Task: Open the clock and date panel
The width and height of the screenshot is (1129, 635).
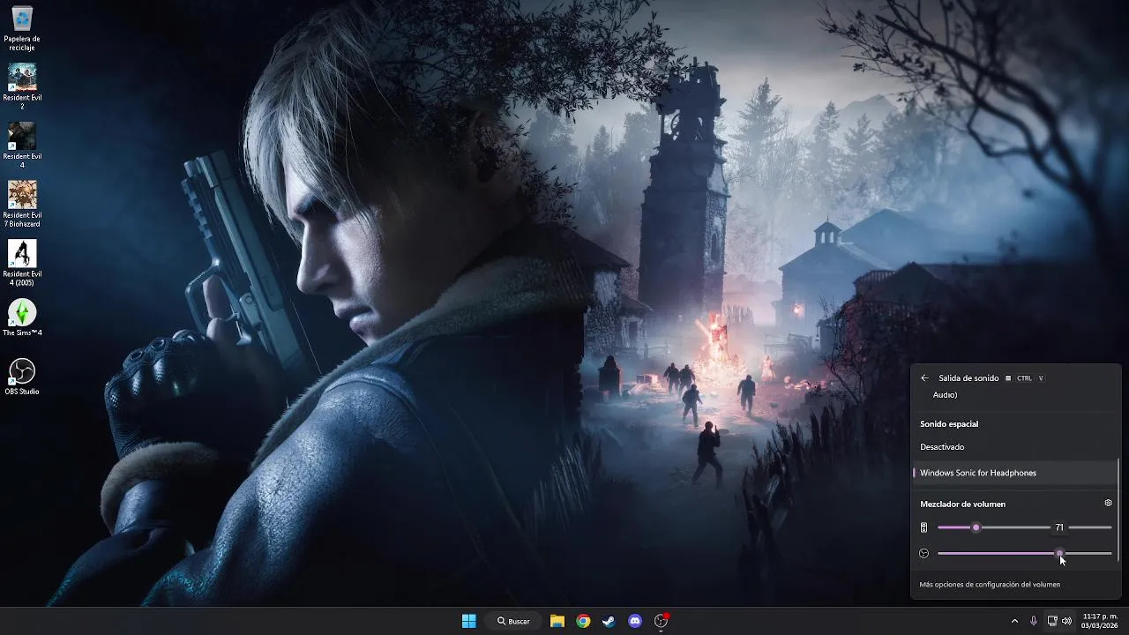Action: point(1100,621)
